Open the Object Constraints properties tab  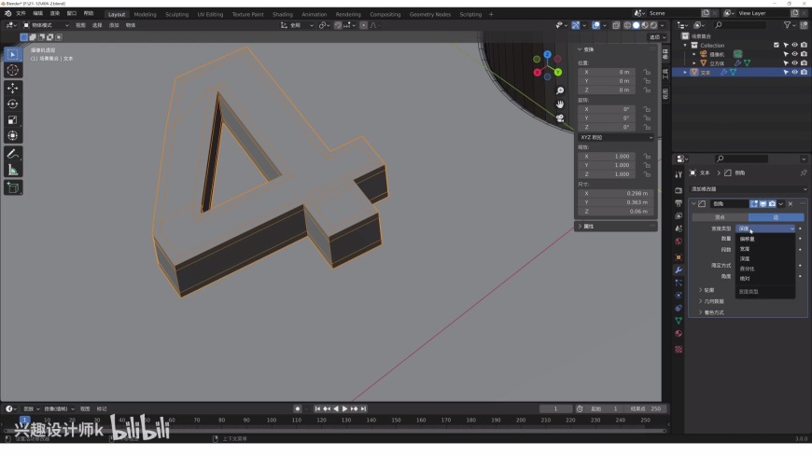pos(679,308)
